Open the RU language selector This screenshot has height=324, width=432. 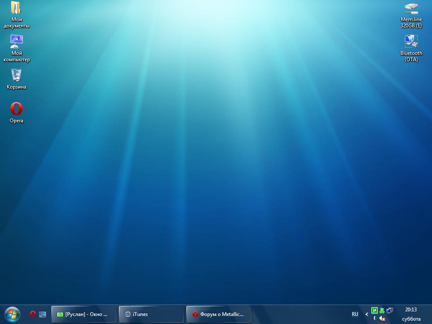tap(355, 314)
